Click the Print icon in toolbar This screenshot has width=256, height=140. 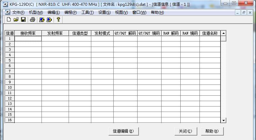coord(33,20)
